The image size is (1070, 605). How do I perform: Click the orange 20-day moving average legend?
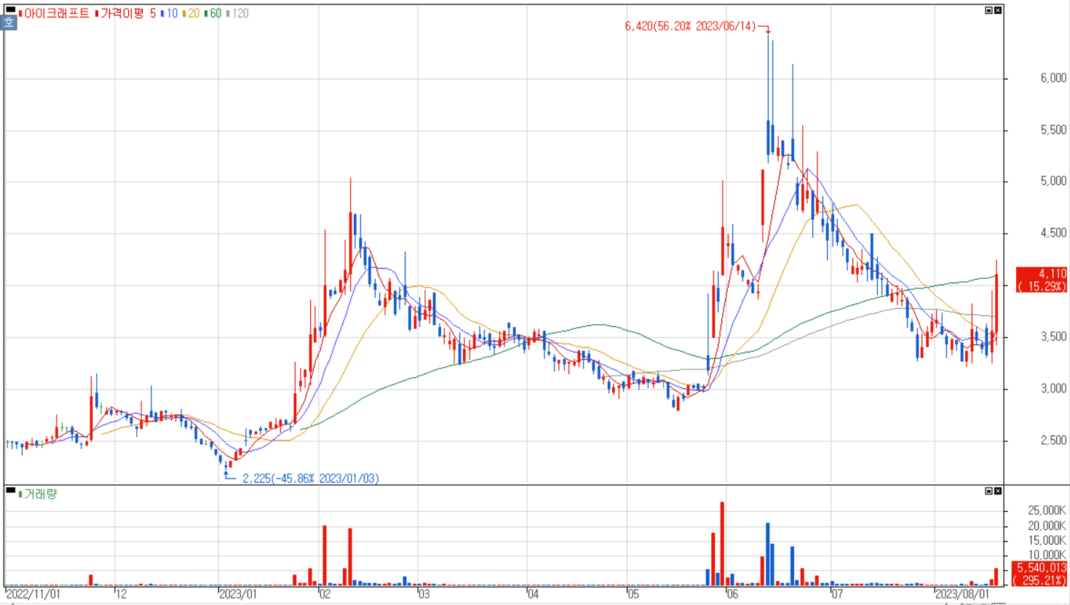(191, 13)
